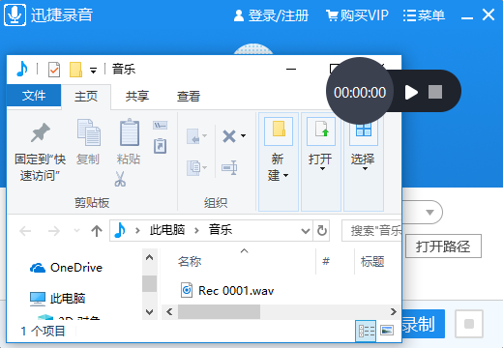Click horizontal scrollbar right arrow

(x=393, y=311)
